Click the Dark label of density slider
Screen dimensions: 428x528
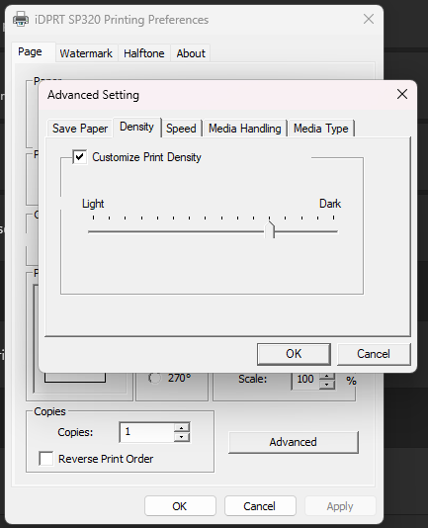point(330,204)
